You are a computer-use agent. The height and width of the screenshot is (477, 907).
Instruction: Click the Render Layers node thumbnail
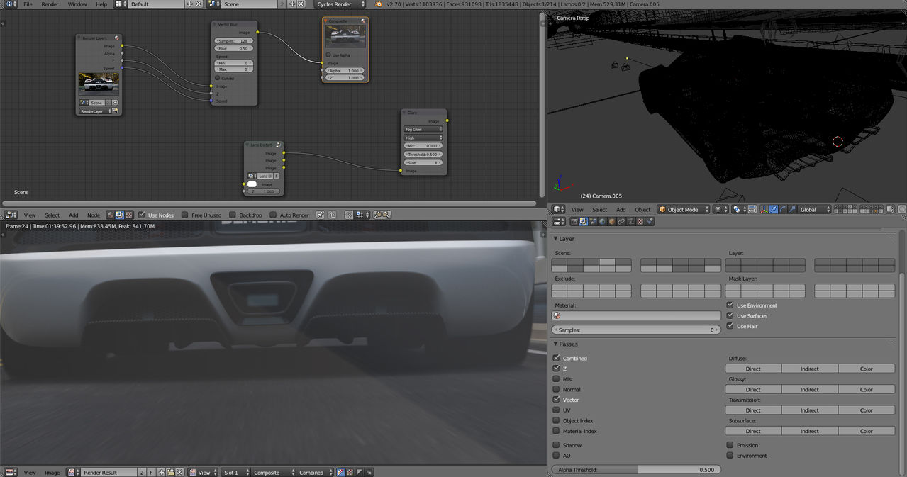[99, 84]
